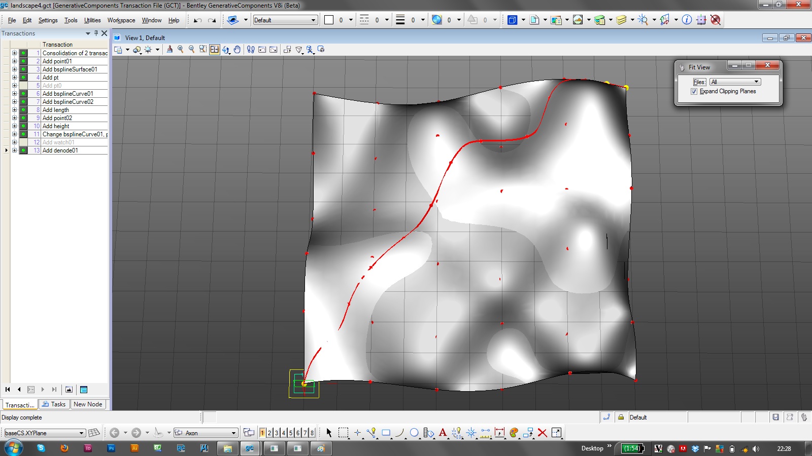The width and height of the screenshot is (812, 456).
Task: Click the Walk footprints view tool
Action: (251, 50)
